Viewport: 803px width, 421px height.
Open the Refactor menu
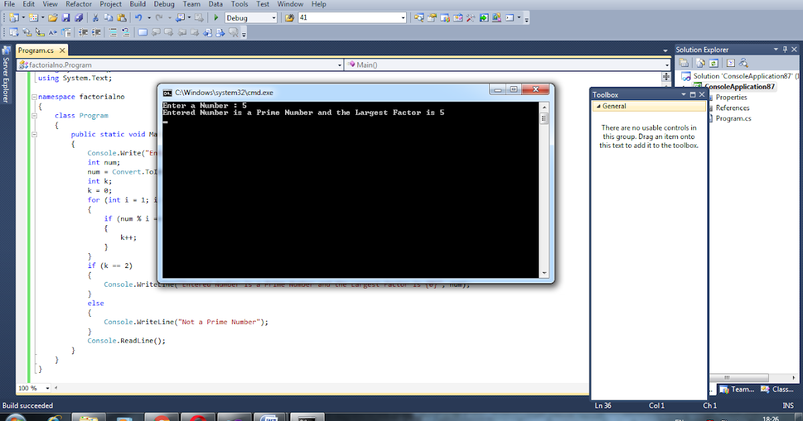click(x=78, y=4)
